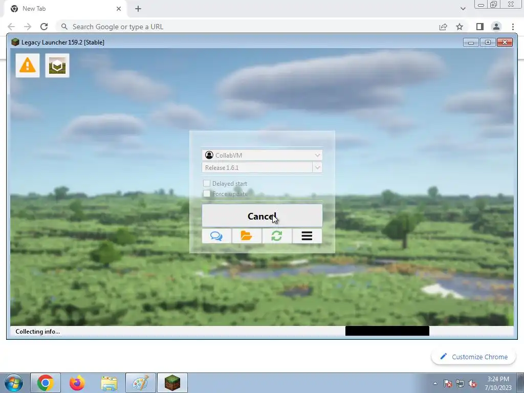The height and width of the screenshot is (393, 524).
Task: Launch Firefox from the taskbar
Action: 77,383
